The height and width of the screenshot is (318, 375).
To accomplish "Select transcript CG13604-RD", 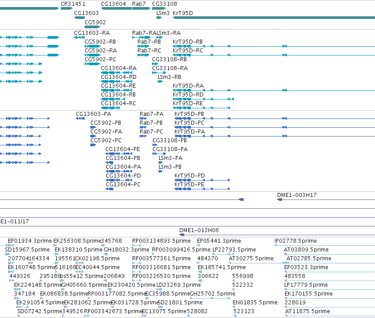I will point(119,77).
